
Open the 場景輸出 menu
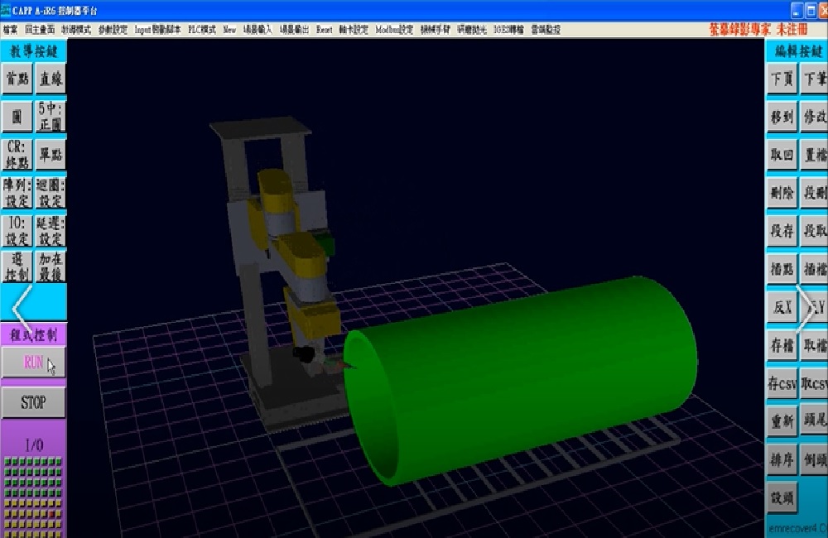click(294, 30)
